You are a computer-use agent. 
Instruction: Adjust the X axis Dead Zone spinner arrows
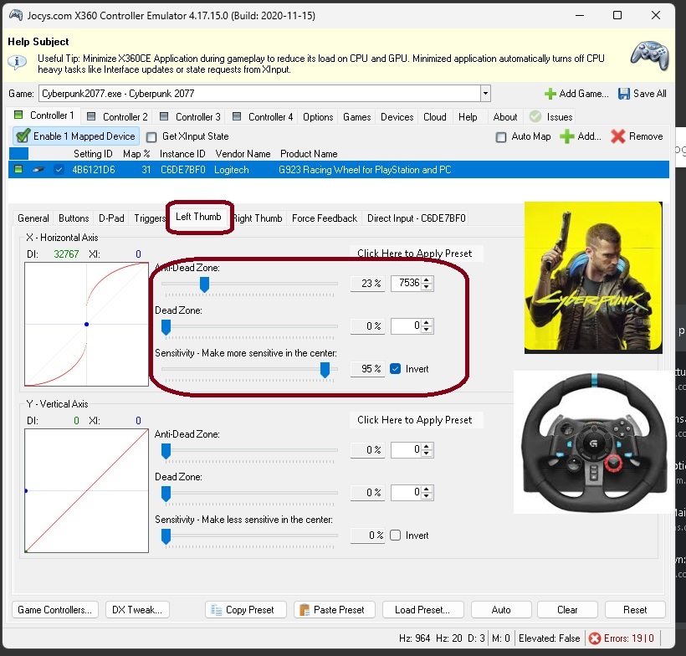pos(427,326)
